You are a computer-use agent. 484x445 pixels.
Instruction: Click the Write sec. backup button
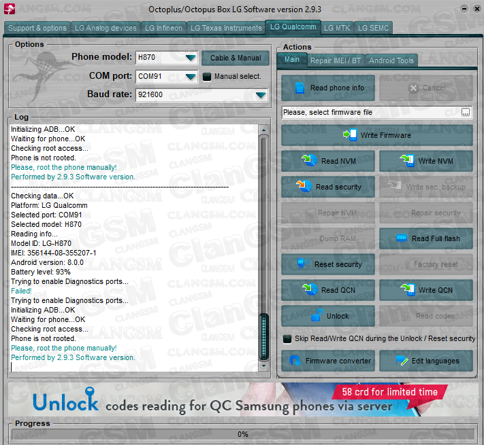click(x=426, y=187)
